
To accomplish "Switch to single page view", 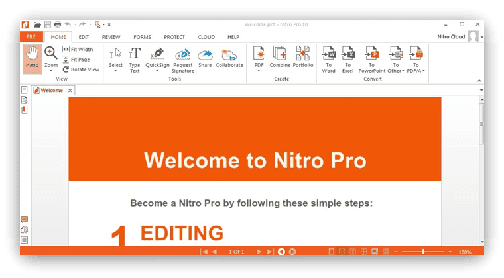I will [331, 252].
